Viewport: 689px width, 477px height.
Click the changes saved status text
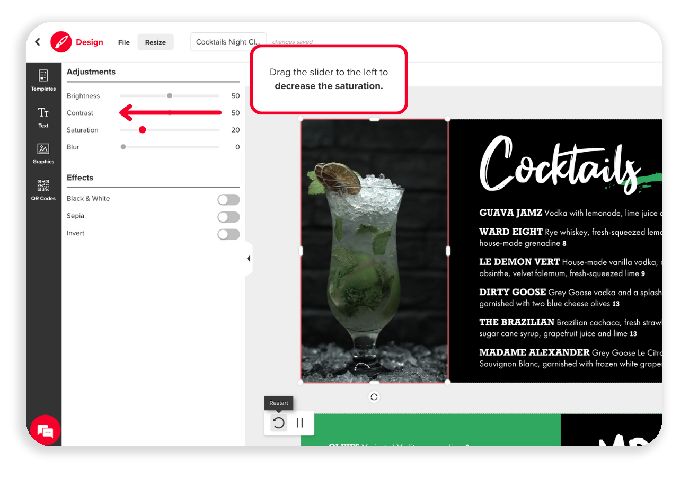293,42
